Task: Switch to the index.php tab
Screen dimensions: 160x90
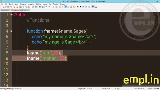Action: click(x=16, y=10)
